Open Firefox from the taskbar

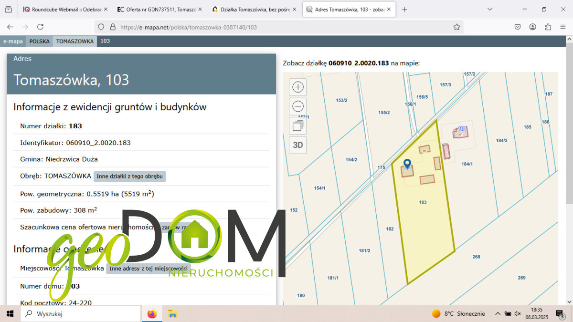click(152, 313)
